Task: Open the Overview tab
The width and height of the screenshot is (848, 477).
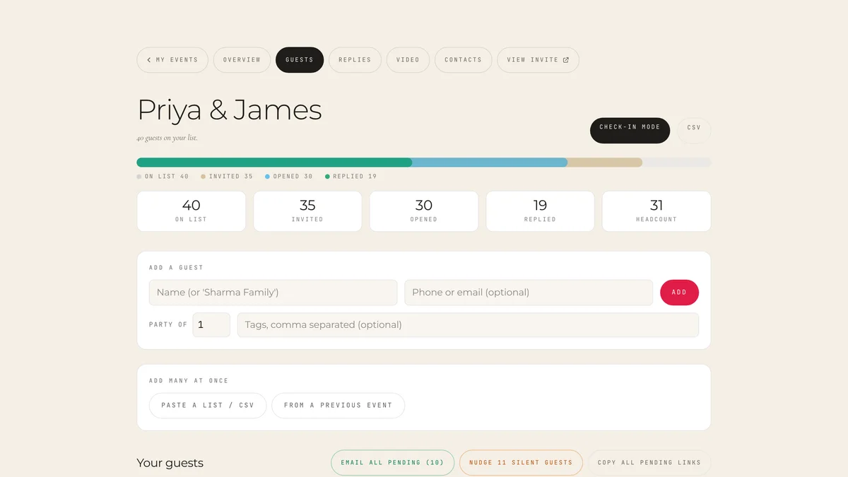Action: [242, 60]
